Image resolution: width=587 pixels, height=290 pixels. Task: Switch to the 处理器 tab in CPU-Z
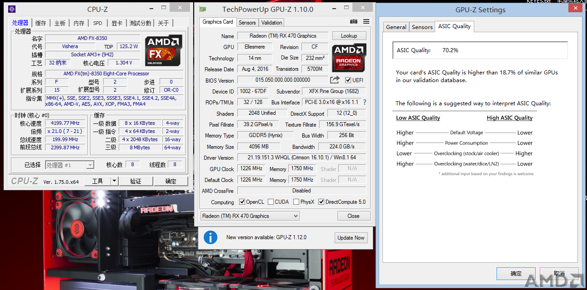(20, 23)
